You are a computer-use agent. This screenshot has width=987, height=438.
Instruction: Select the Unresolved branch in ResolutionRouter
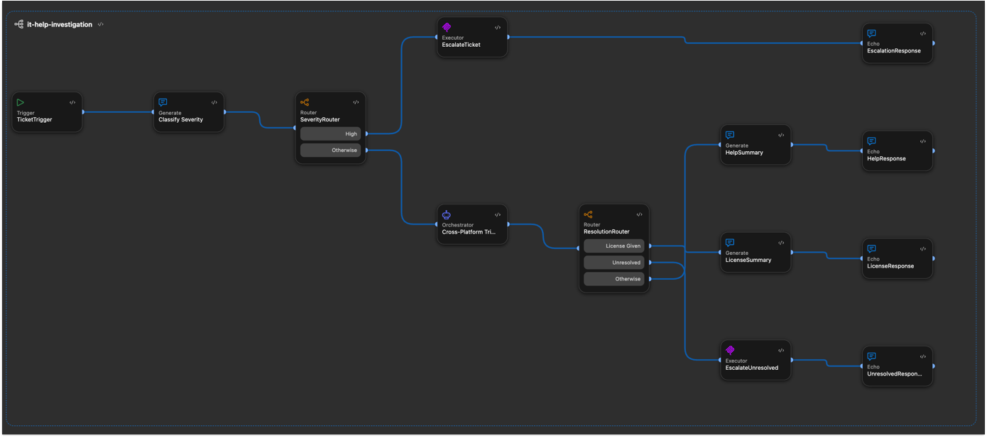point(614,263)
